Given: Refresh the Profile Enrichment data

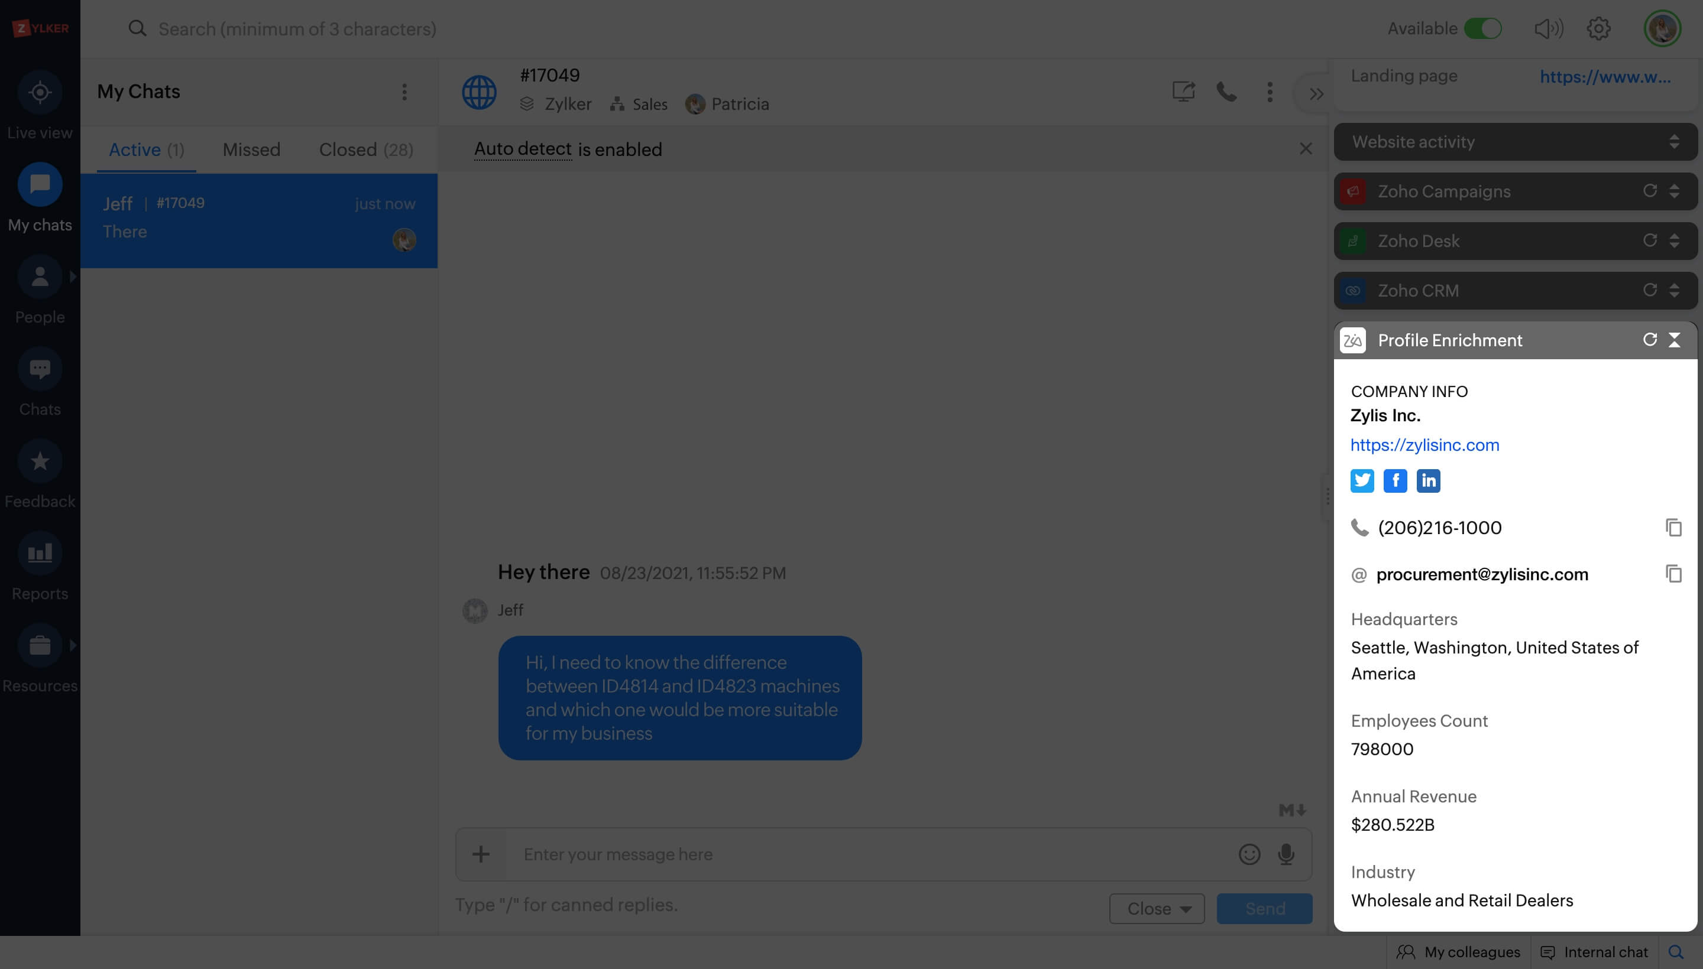Looking at the screenshot, I should tap(1650, 339).
